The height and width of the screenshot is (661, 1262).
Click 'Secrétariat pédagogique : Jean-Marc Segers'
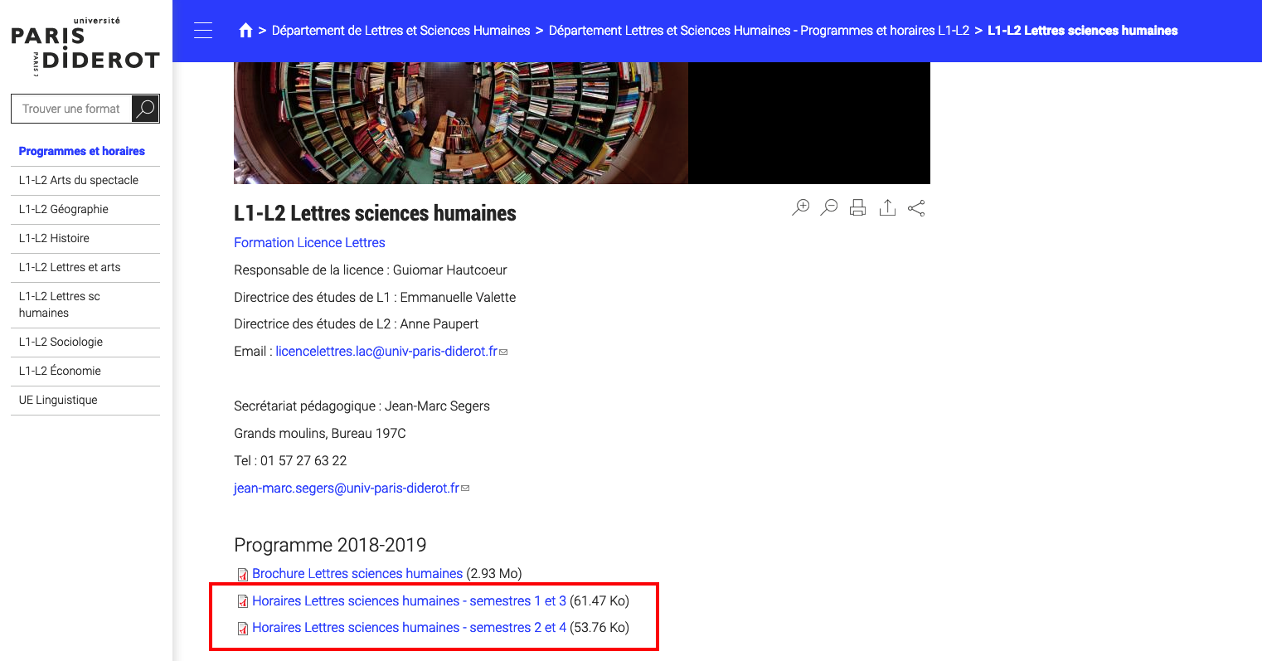(x=362, y=406)
